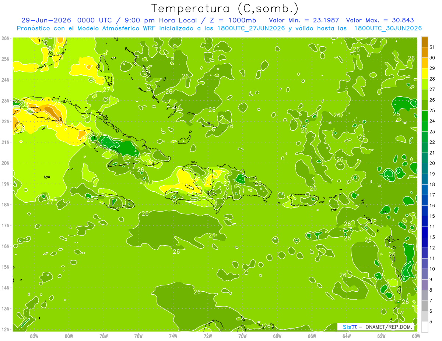Viewport: 442px width, 341px height.
Task: Click the color bar label "31"
Action: pos(432,47)
